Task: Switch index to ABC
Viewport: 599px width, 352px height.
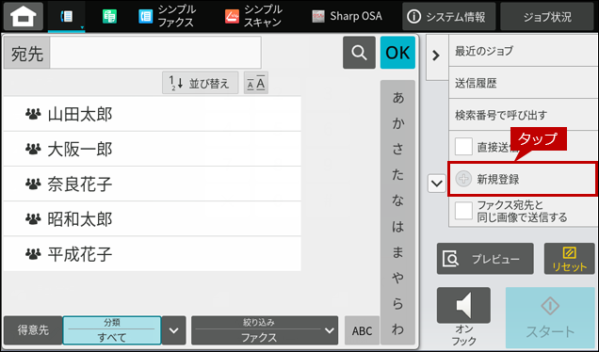Action: 362,330
